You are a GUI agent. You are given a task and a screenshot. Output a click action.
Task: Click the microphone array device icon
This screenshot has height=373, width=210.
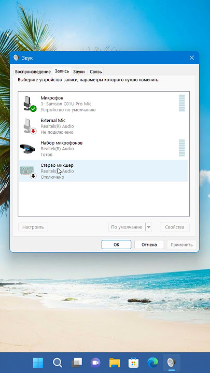click(27, 149)
